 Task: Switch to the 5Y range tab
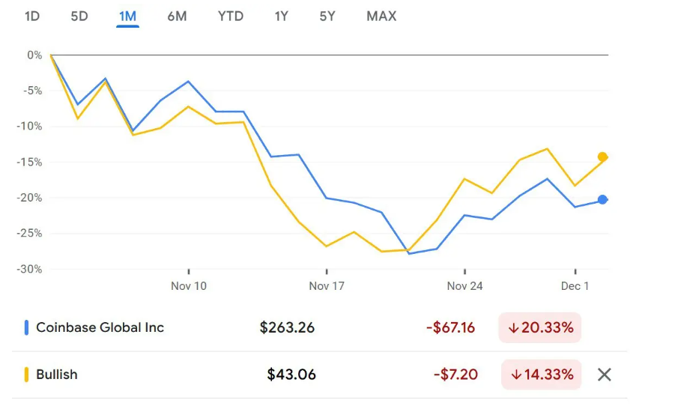tap(327, 16)
